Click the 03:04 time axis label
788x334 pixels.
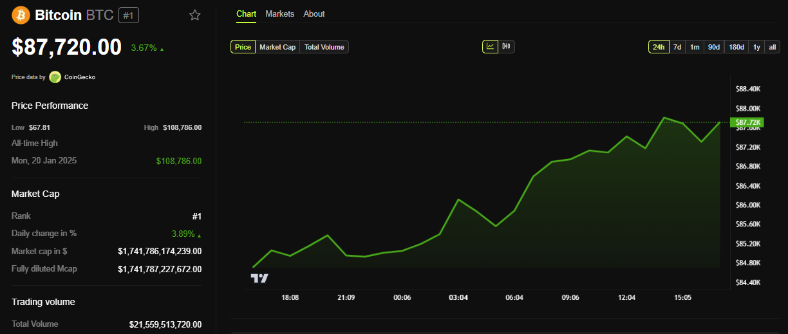coord(458,298)
